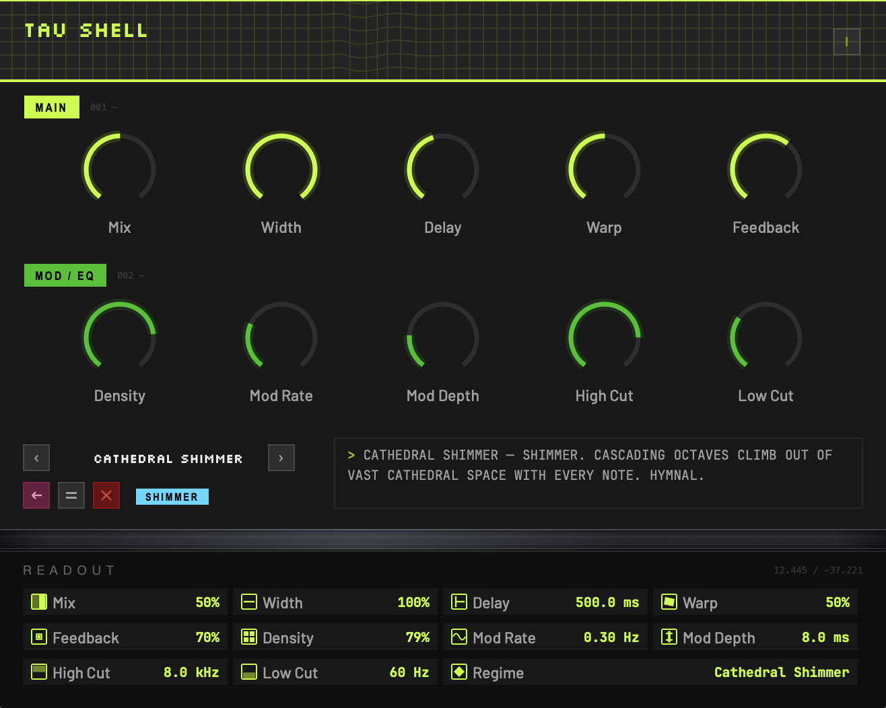Click the Regime value "Cathedral Shimmer"
886x708 pixels.
(782, 672)
